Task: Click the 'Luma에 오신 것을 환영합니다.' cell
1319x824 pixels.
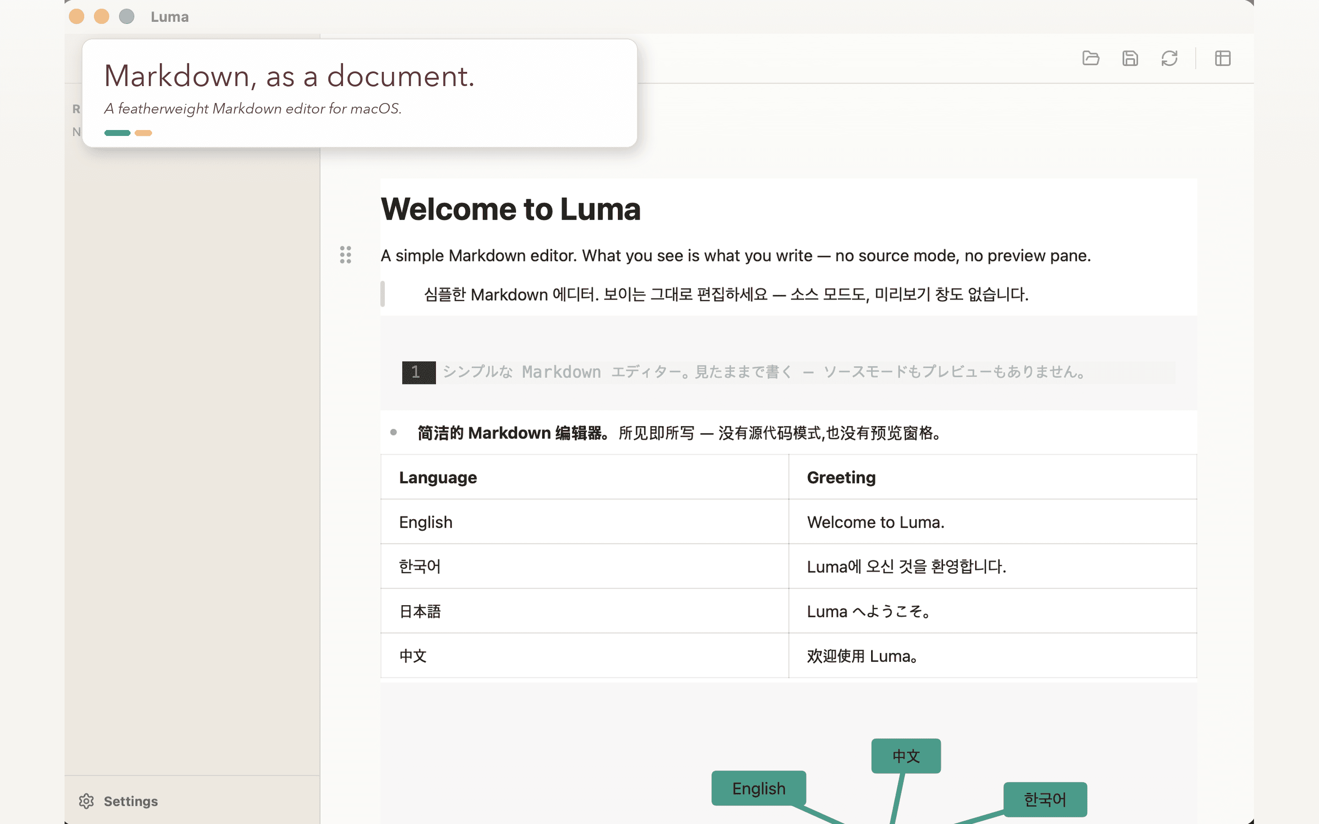Action: click(992, 566)
